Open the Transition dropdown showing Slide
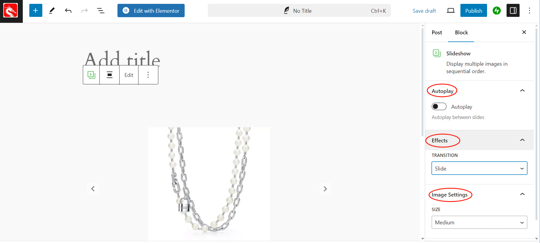 coord(479,168)
